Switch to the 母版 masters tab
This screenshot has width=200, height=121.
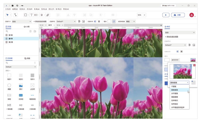click(x=27, y=58)
